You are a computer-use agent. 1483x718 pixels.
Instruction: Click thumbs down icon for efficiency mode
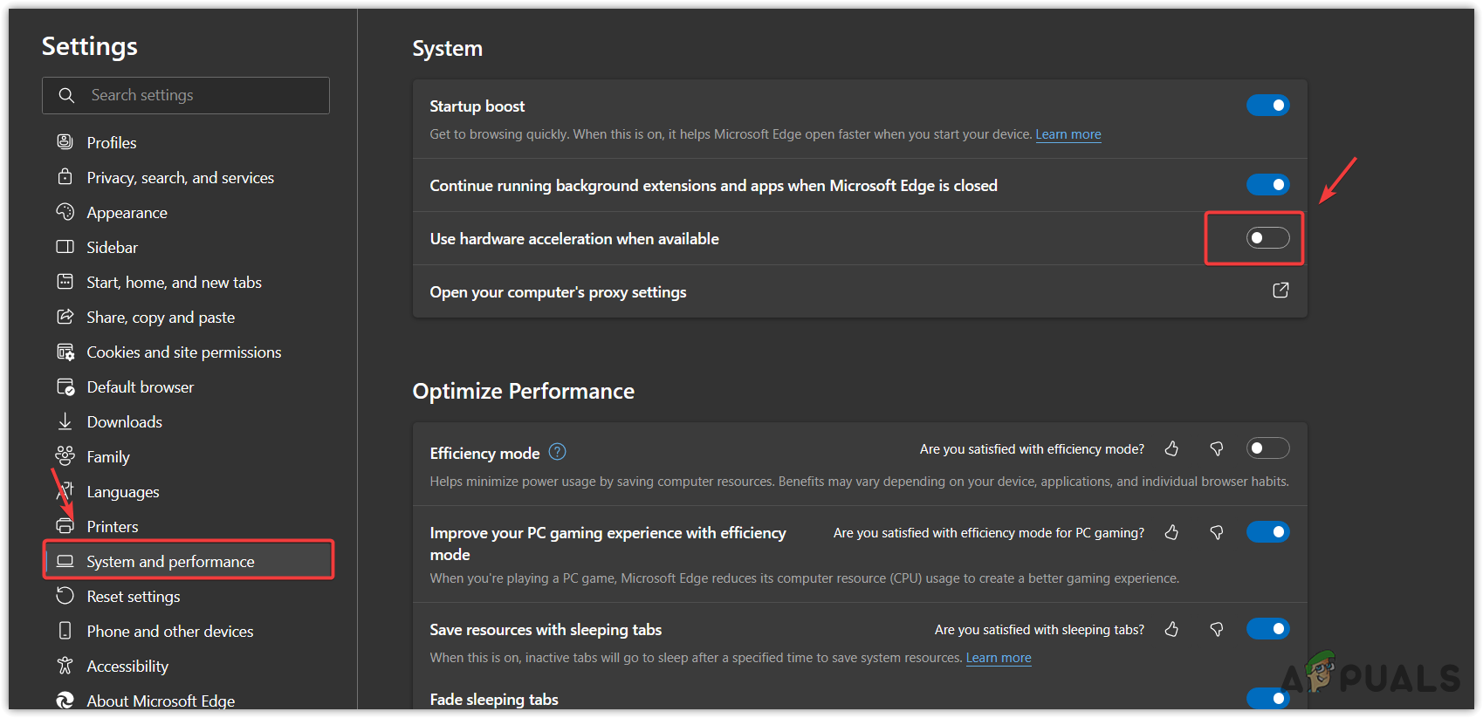pyautogui.click(x=1216, y=448)
